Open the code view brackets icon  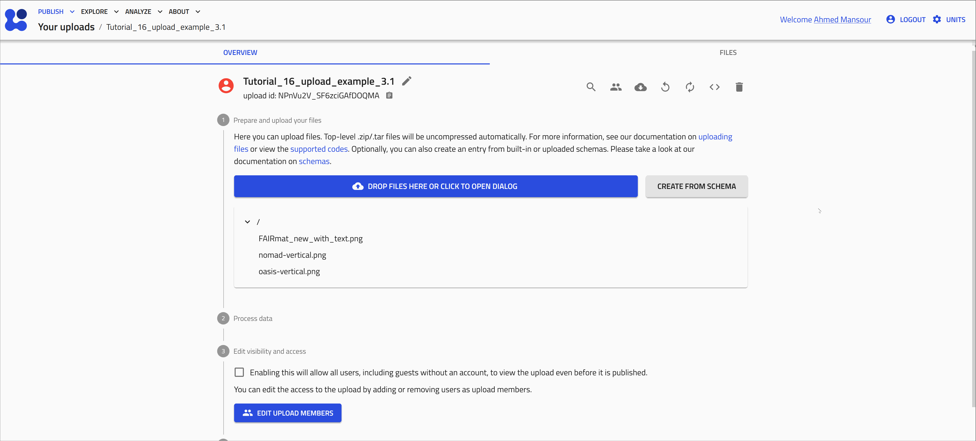(x=714, y=87)
